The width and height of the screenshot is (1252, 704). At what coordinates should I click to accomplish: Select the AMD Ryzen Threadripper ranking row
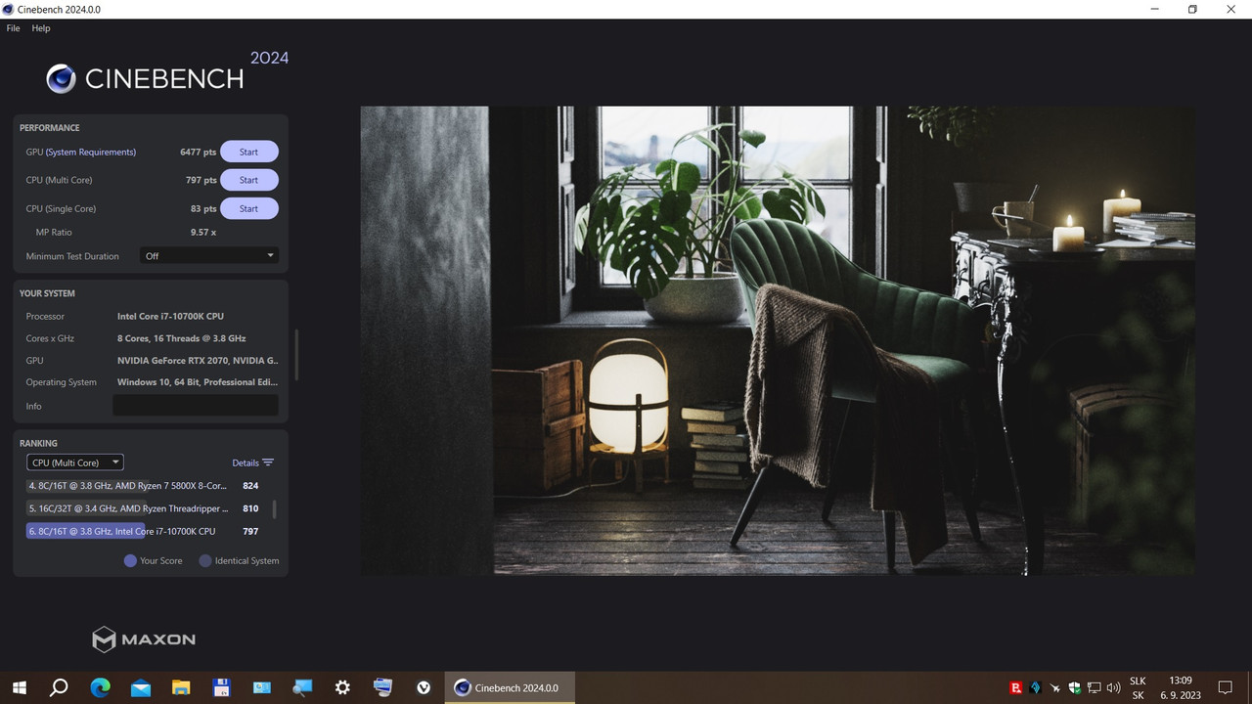[x=143, y=508]
